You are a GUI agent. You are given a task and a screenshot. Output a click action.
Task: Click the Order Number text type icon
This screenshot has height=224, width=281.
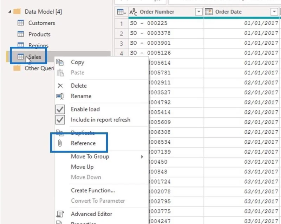[x=133, y=12]
